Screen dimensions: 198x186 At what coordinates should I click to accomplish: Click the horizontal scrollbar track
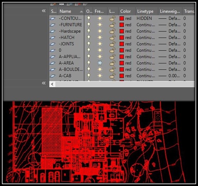125,84
